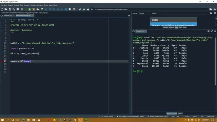Image resolution: width=217 pixels, height=122 pixels.
Task: Start debugging with the debug file icon
Action: click(46, 9)
